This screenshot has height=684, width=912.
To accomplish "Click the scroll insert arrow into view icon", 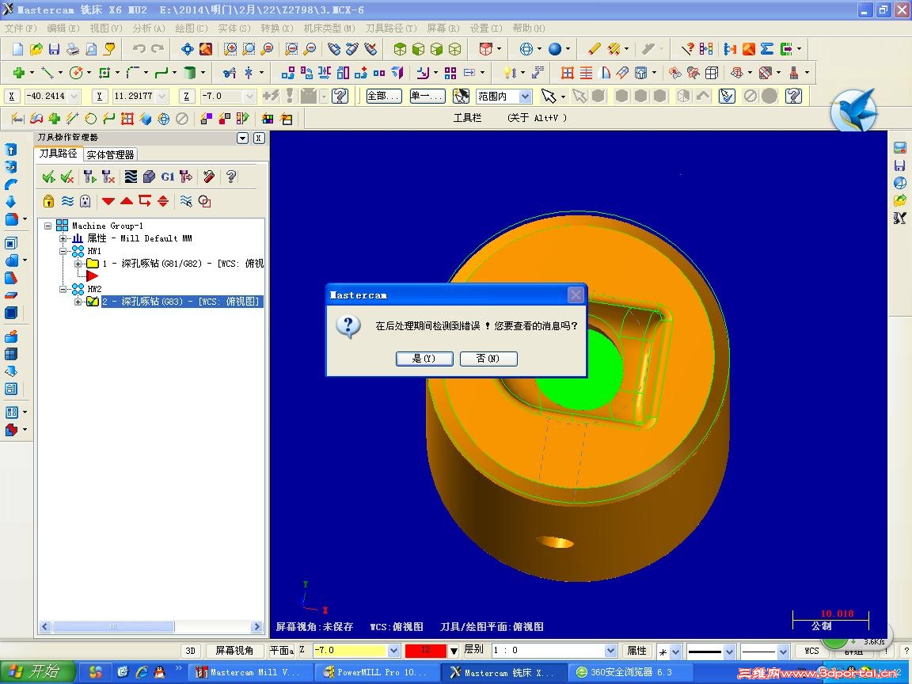I will 163,201.
